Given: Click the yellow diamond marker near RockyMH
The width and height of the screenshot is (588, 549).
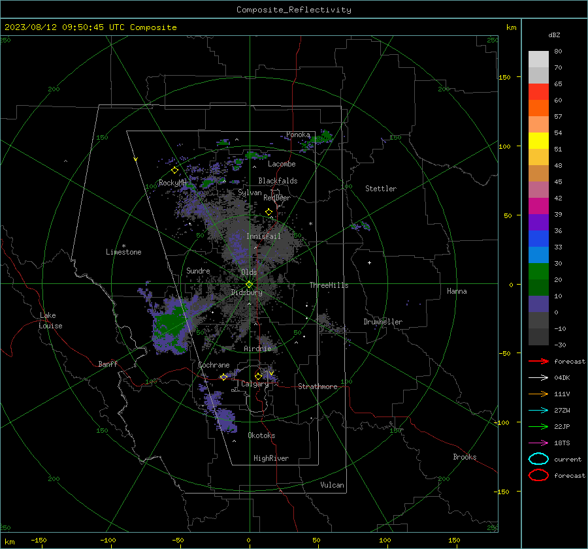Looking at the screenshot, I should click(174, 170).
